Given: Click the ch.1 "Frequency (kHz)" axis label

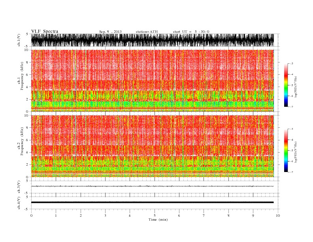Looking at the screenshot, I should pos(22,76).
